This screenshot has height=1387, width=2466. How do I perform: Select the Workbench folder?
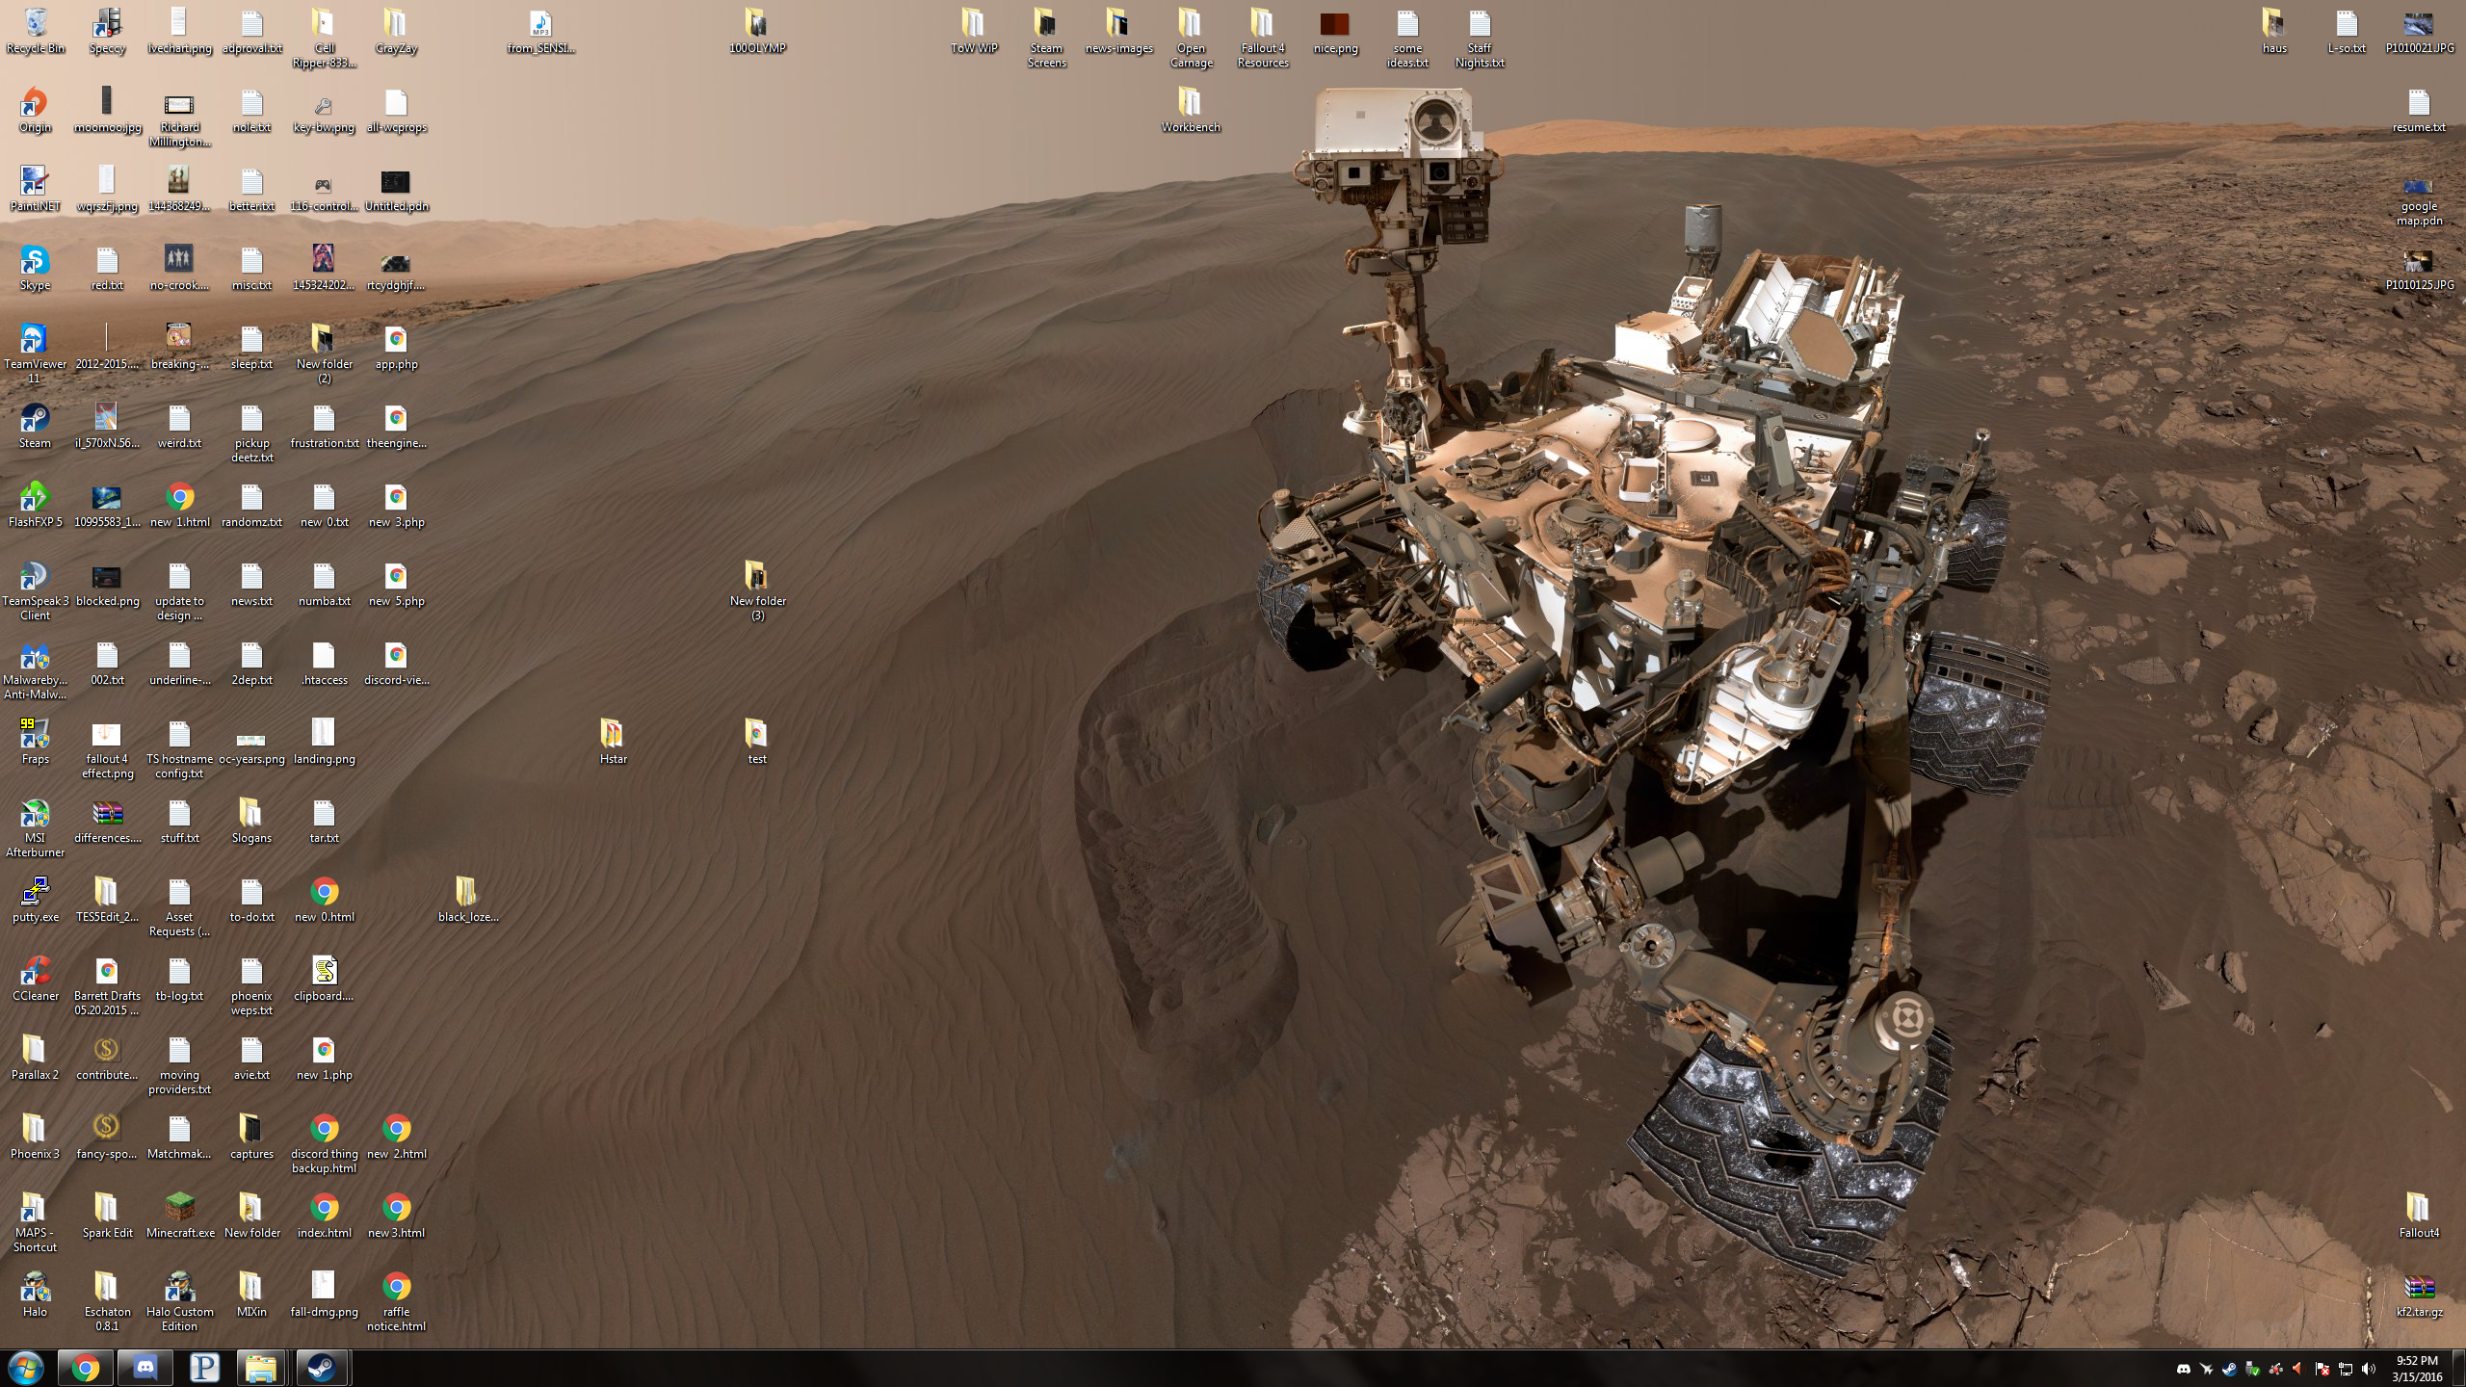[x=1191, y=110]
